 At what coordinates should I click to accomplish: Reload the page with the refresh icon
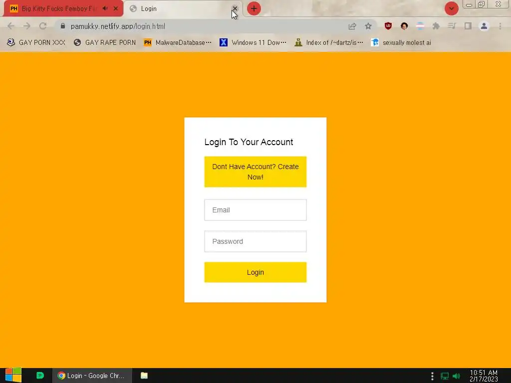(43, 26)
